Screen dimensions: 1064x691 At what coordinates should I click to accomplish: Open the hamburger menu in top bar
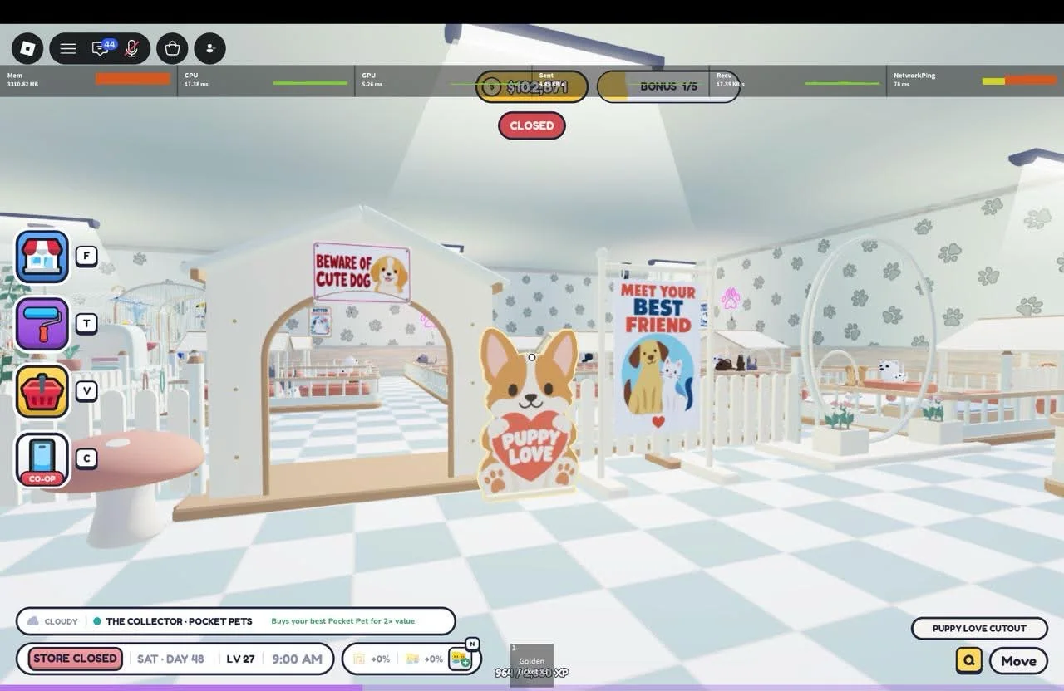point(68,48)
